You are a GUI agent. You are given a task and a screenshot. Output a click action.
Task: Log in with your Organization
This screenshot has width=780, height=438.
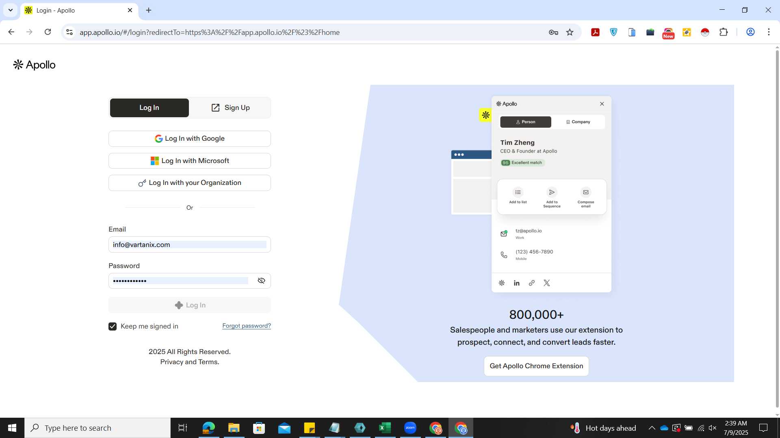coord(189,183)
